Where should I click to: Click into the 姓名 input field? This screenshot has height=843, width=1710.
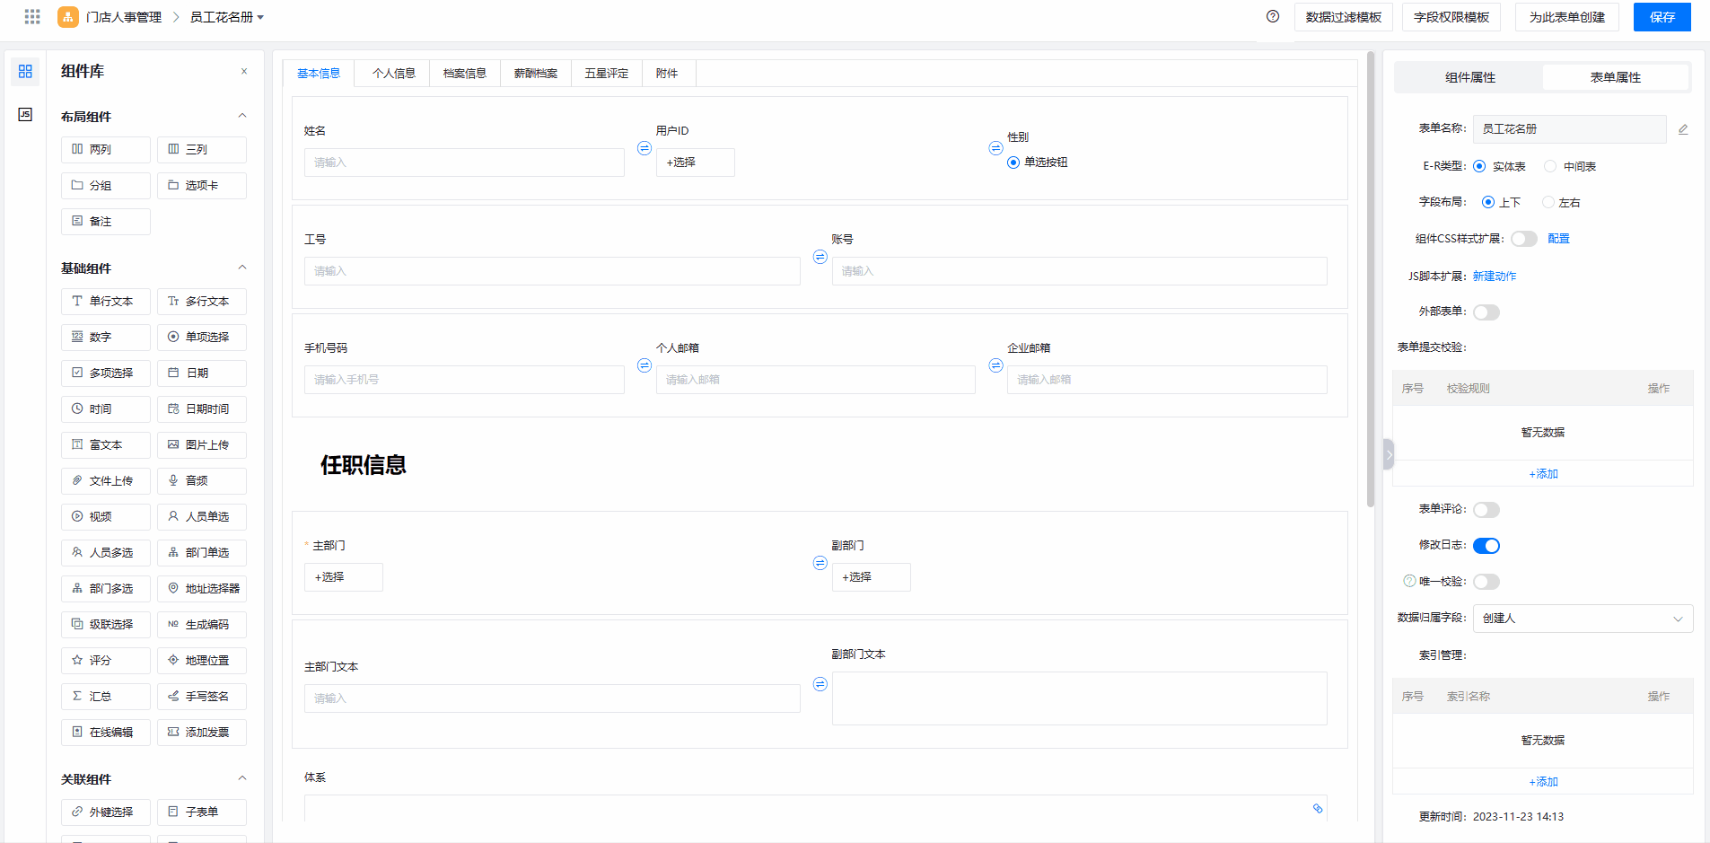pos(464,162)
